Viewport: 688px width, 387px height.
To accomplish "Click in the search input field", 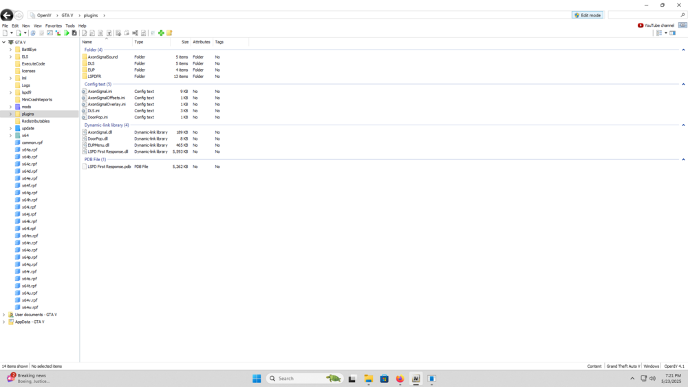I will 644,15.
